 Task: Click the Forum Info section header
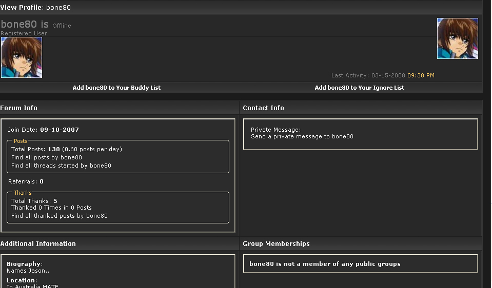[19, 108]
